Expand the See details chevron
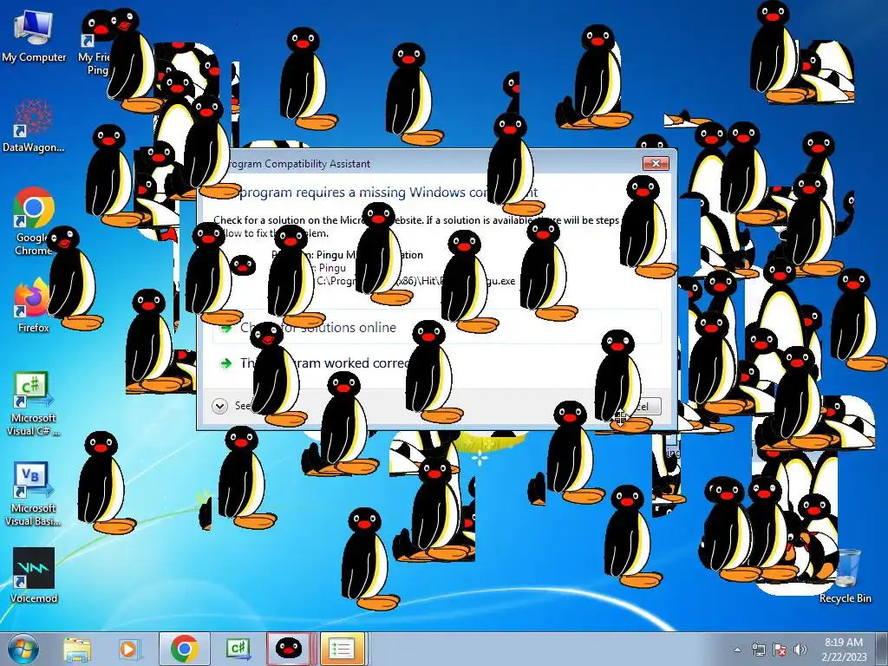The height and width of the screenshot is (666, 888). pyautogui.click(x=219, y=406)
